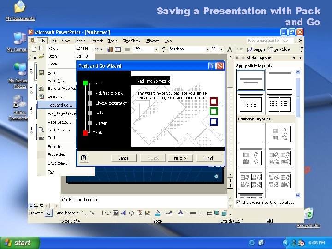
Task: Pick the Line drawing tool
Action: tap(84, 213)
